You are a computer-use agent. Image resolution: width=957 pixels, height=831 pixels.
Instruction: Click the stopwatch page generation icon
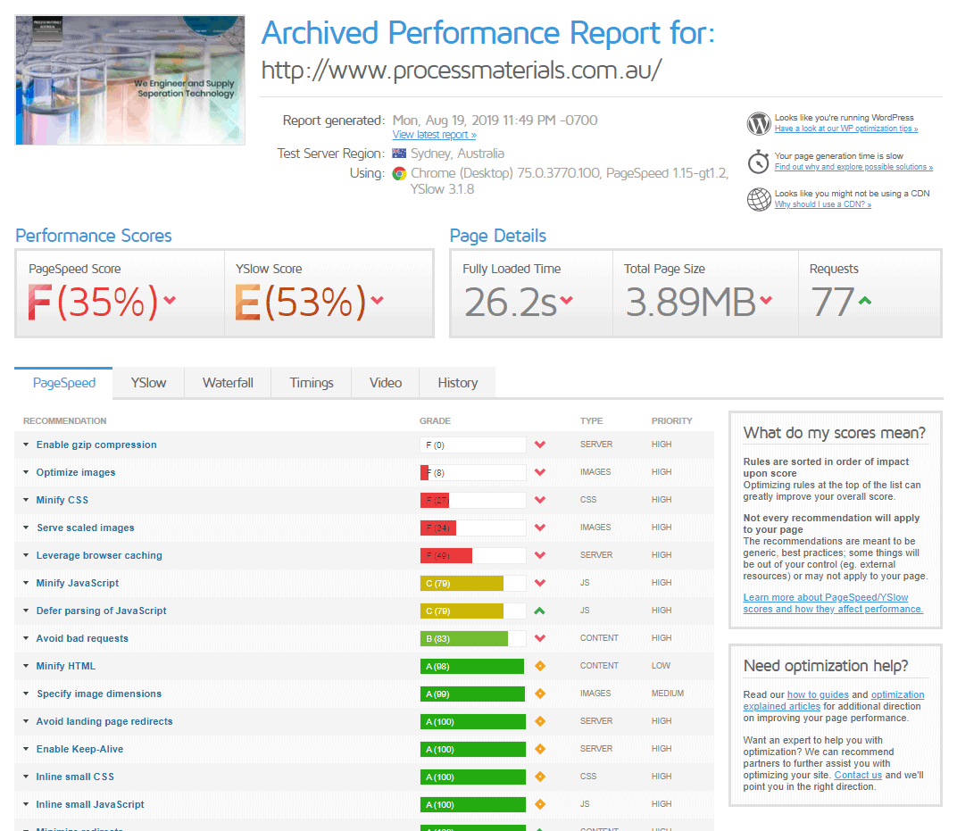pos(759,162)
